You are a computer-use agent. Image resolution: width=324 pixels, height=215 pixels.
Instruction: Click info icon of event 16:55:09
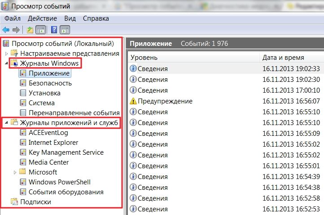tap(133, 134)
